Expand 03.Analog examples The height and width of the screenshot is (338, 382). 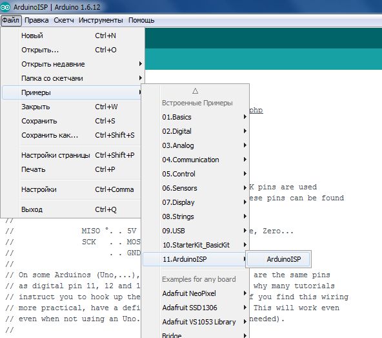click(196, 145)
